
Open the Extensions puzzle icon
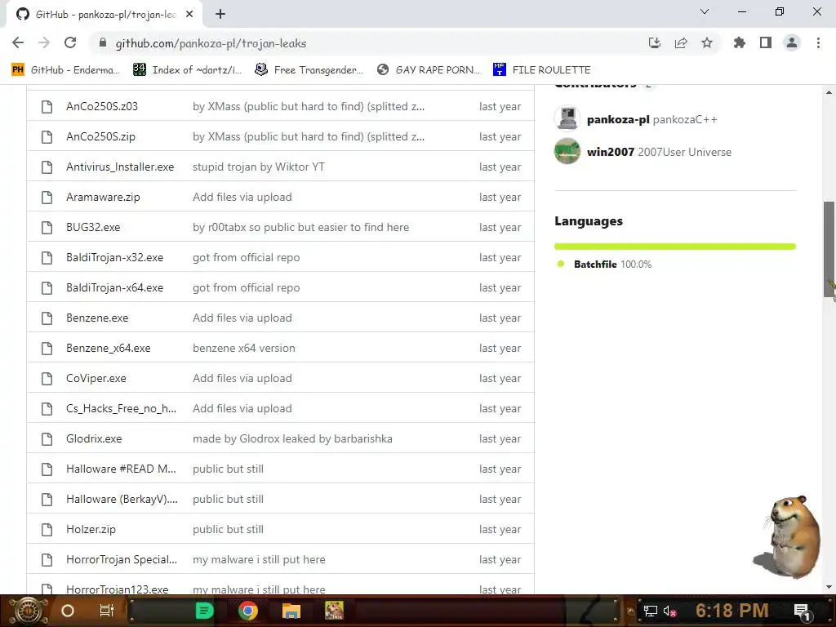(x=739, y=42)
